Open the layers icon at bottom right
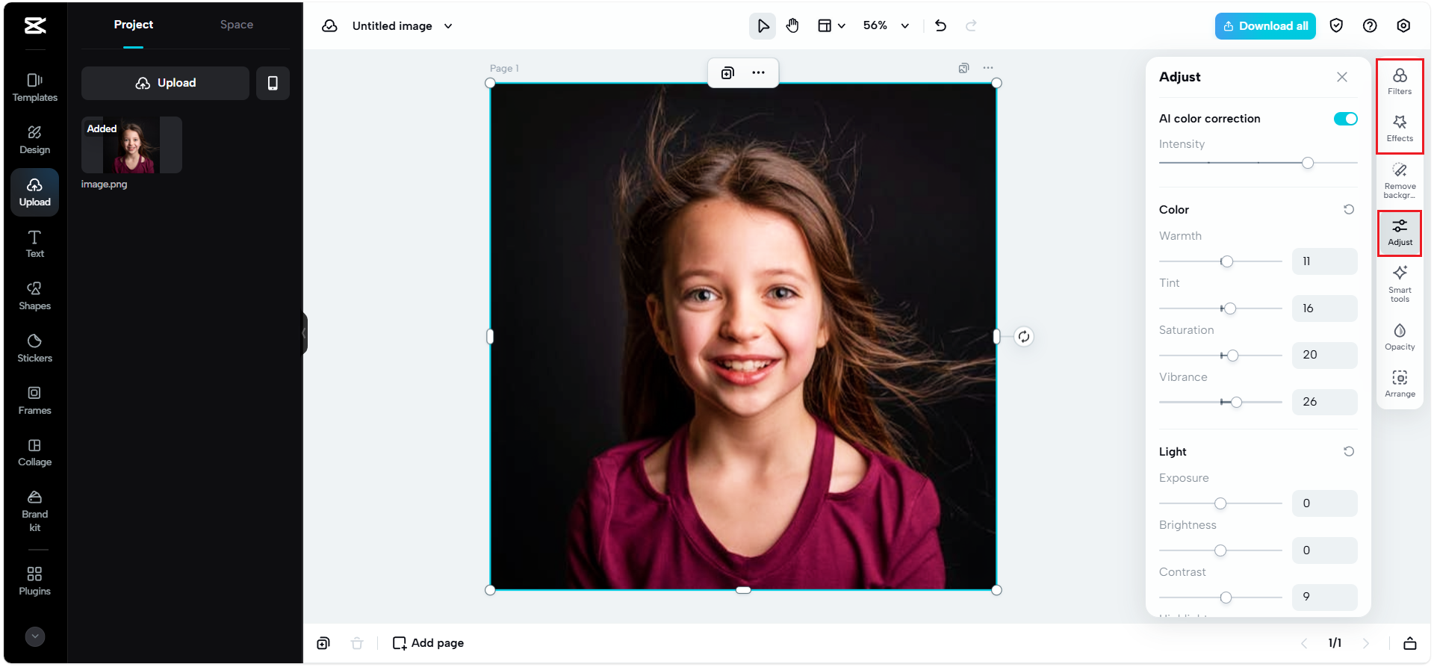 1409,643
